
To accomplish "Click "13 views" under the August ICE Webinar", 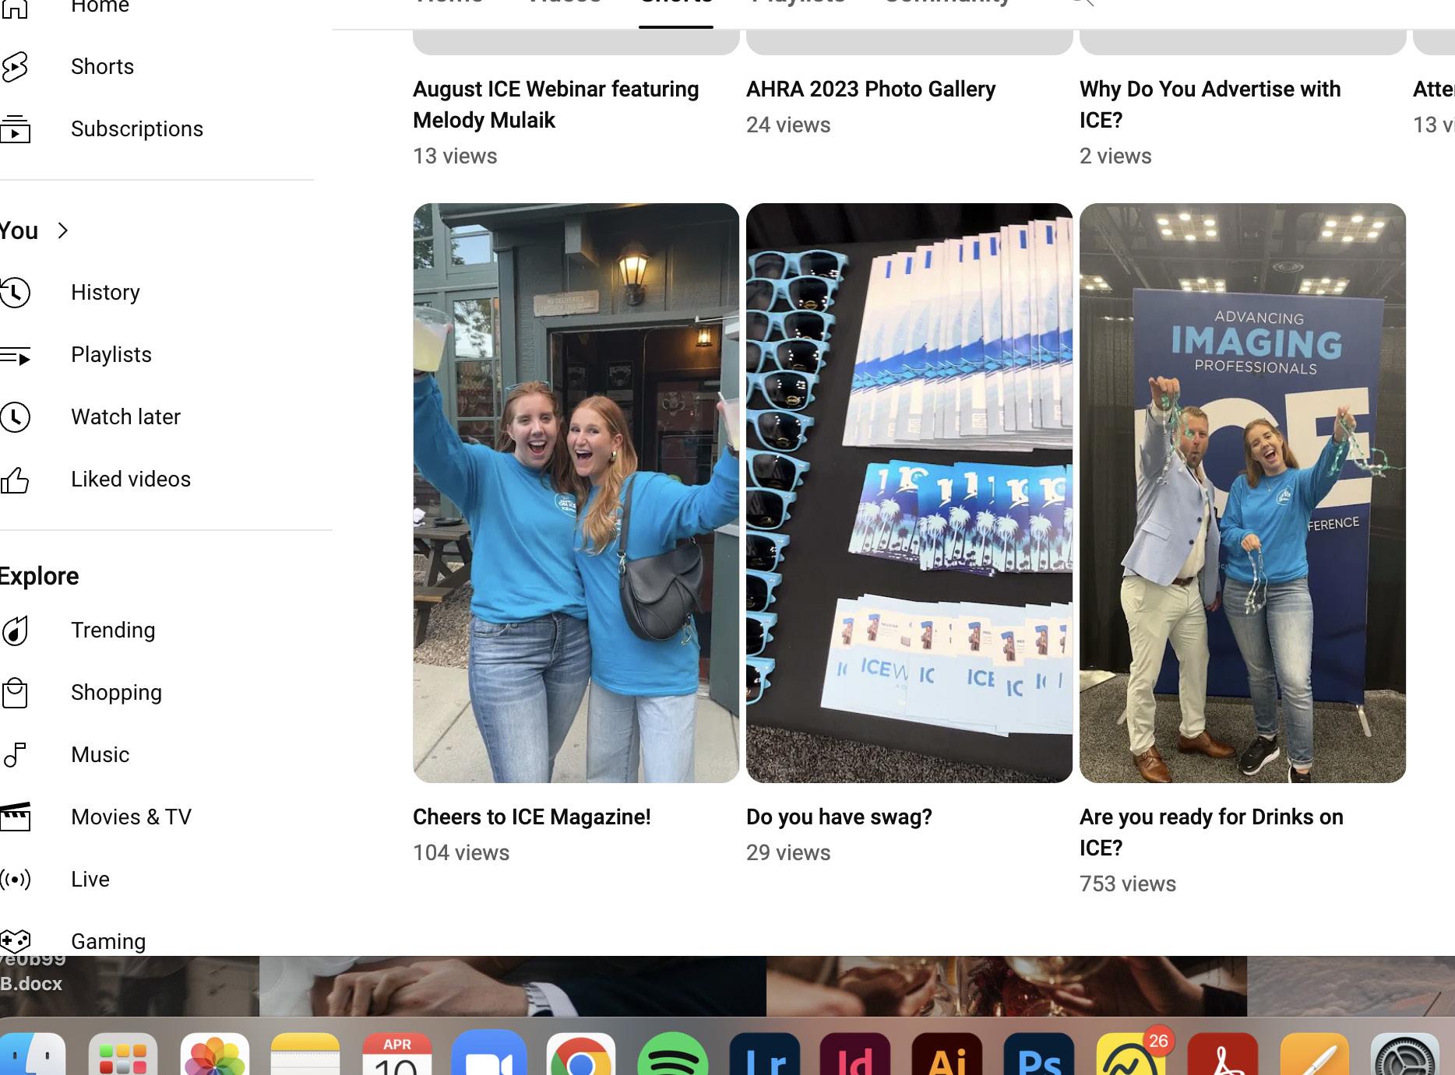I will point(455,156).
